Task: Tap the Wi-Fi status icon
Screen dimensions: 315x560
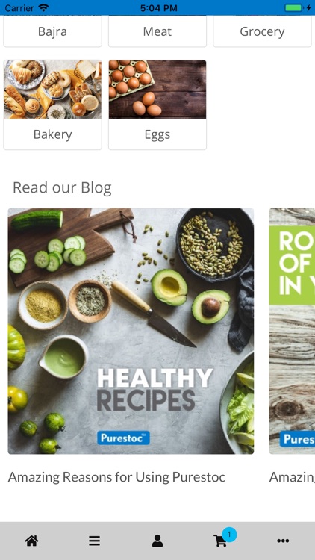Action: click(43, 7)
